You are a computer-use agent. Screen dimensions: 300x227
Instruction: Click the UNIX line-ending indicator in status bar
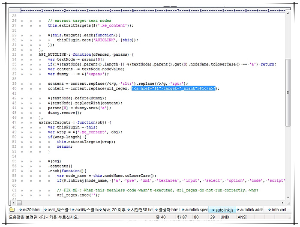click(225, 217)
